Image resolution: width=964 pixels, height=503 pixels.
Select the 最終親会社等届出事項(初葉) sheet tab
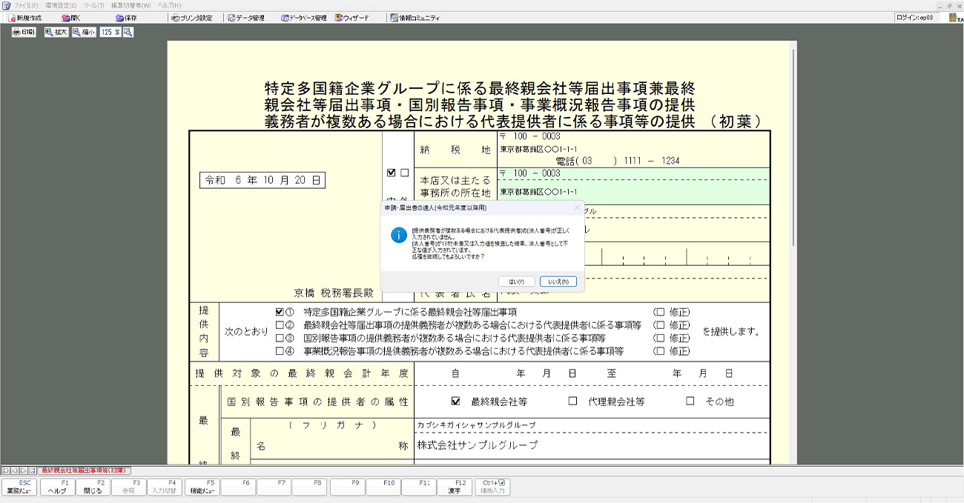click(x=85, y=470)
